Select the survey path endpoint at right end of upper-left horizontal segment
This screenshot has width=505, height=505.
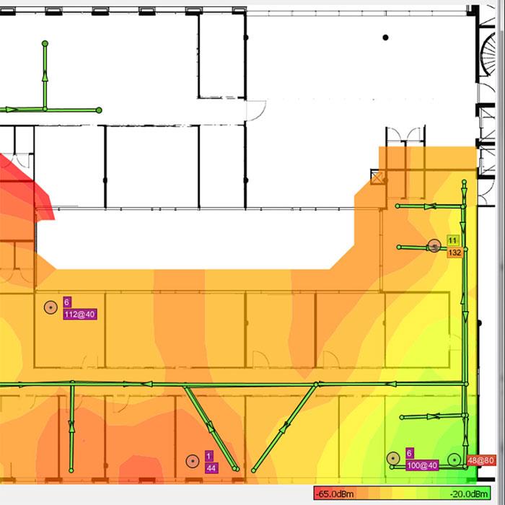(x=99, y=110)
